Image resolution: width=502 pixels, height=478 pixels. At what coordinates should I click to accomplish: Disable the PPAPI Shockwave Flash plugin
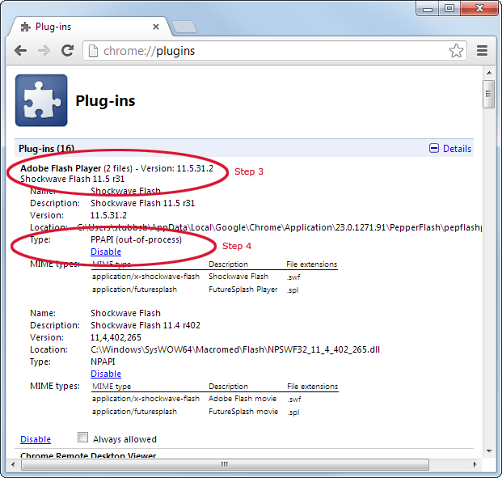click(x=106, y=252)
